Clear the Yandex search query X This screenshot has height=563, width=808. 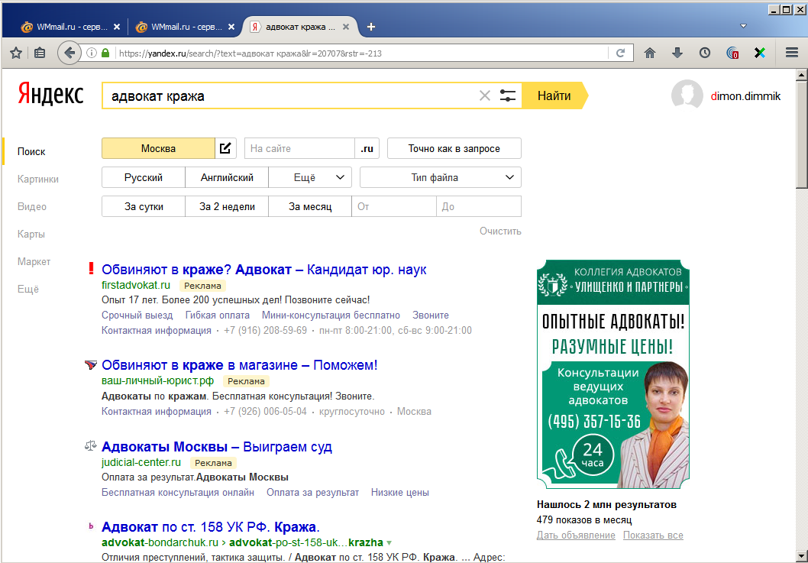click(x=484, y=95)
